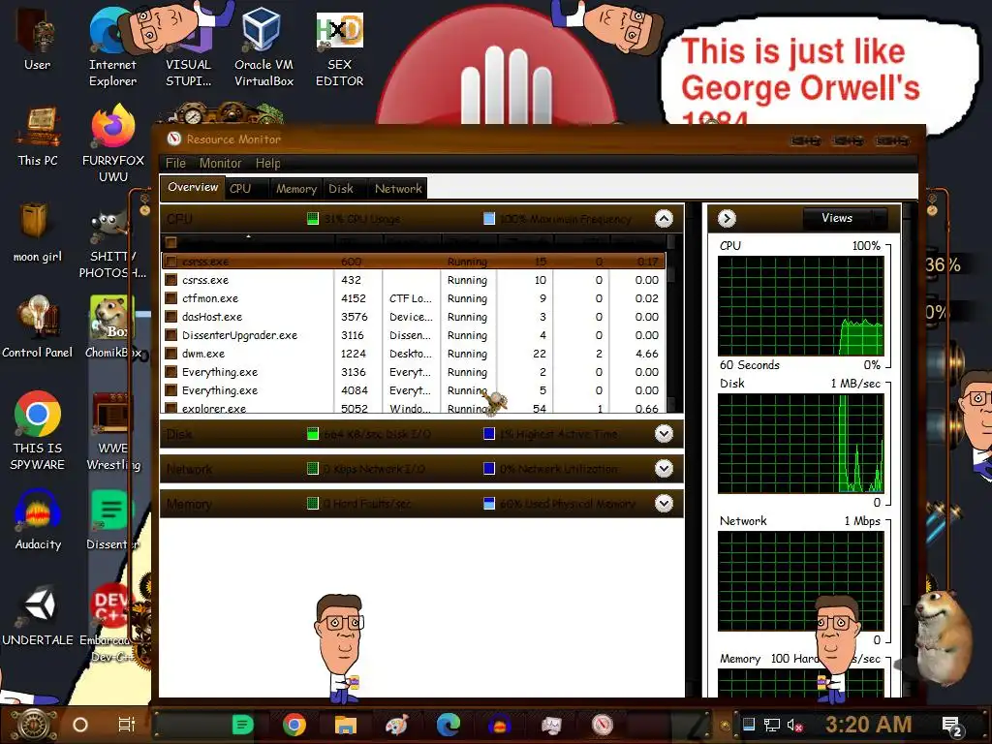Open Task View on the taskbar
The height and width of the screenshot is (744, 992).
pos(127,725)
